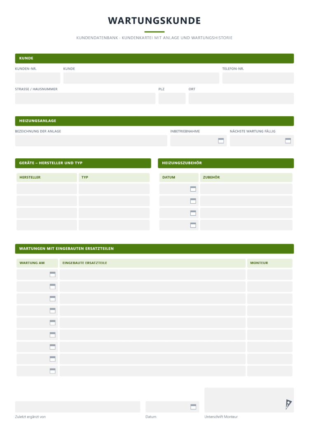Viewport: 309px width, 437px height.
Task: Click the Monteur column header
Action: (270, 263)
